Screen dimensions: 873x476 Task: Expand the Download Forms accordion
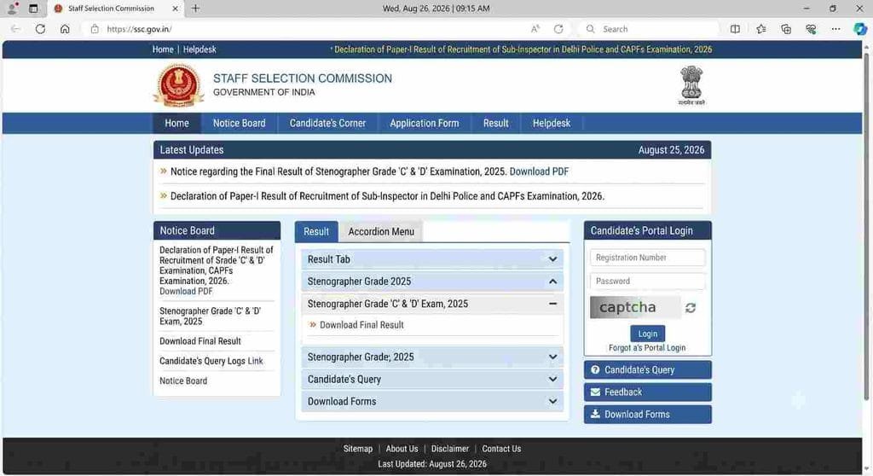(x=432, y=401)
